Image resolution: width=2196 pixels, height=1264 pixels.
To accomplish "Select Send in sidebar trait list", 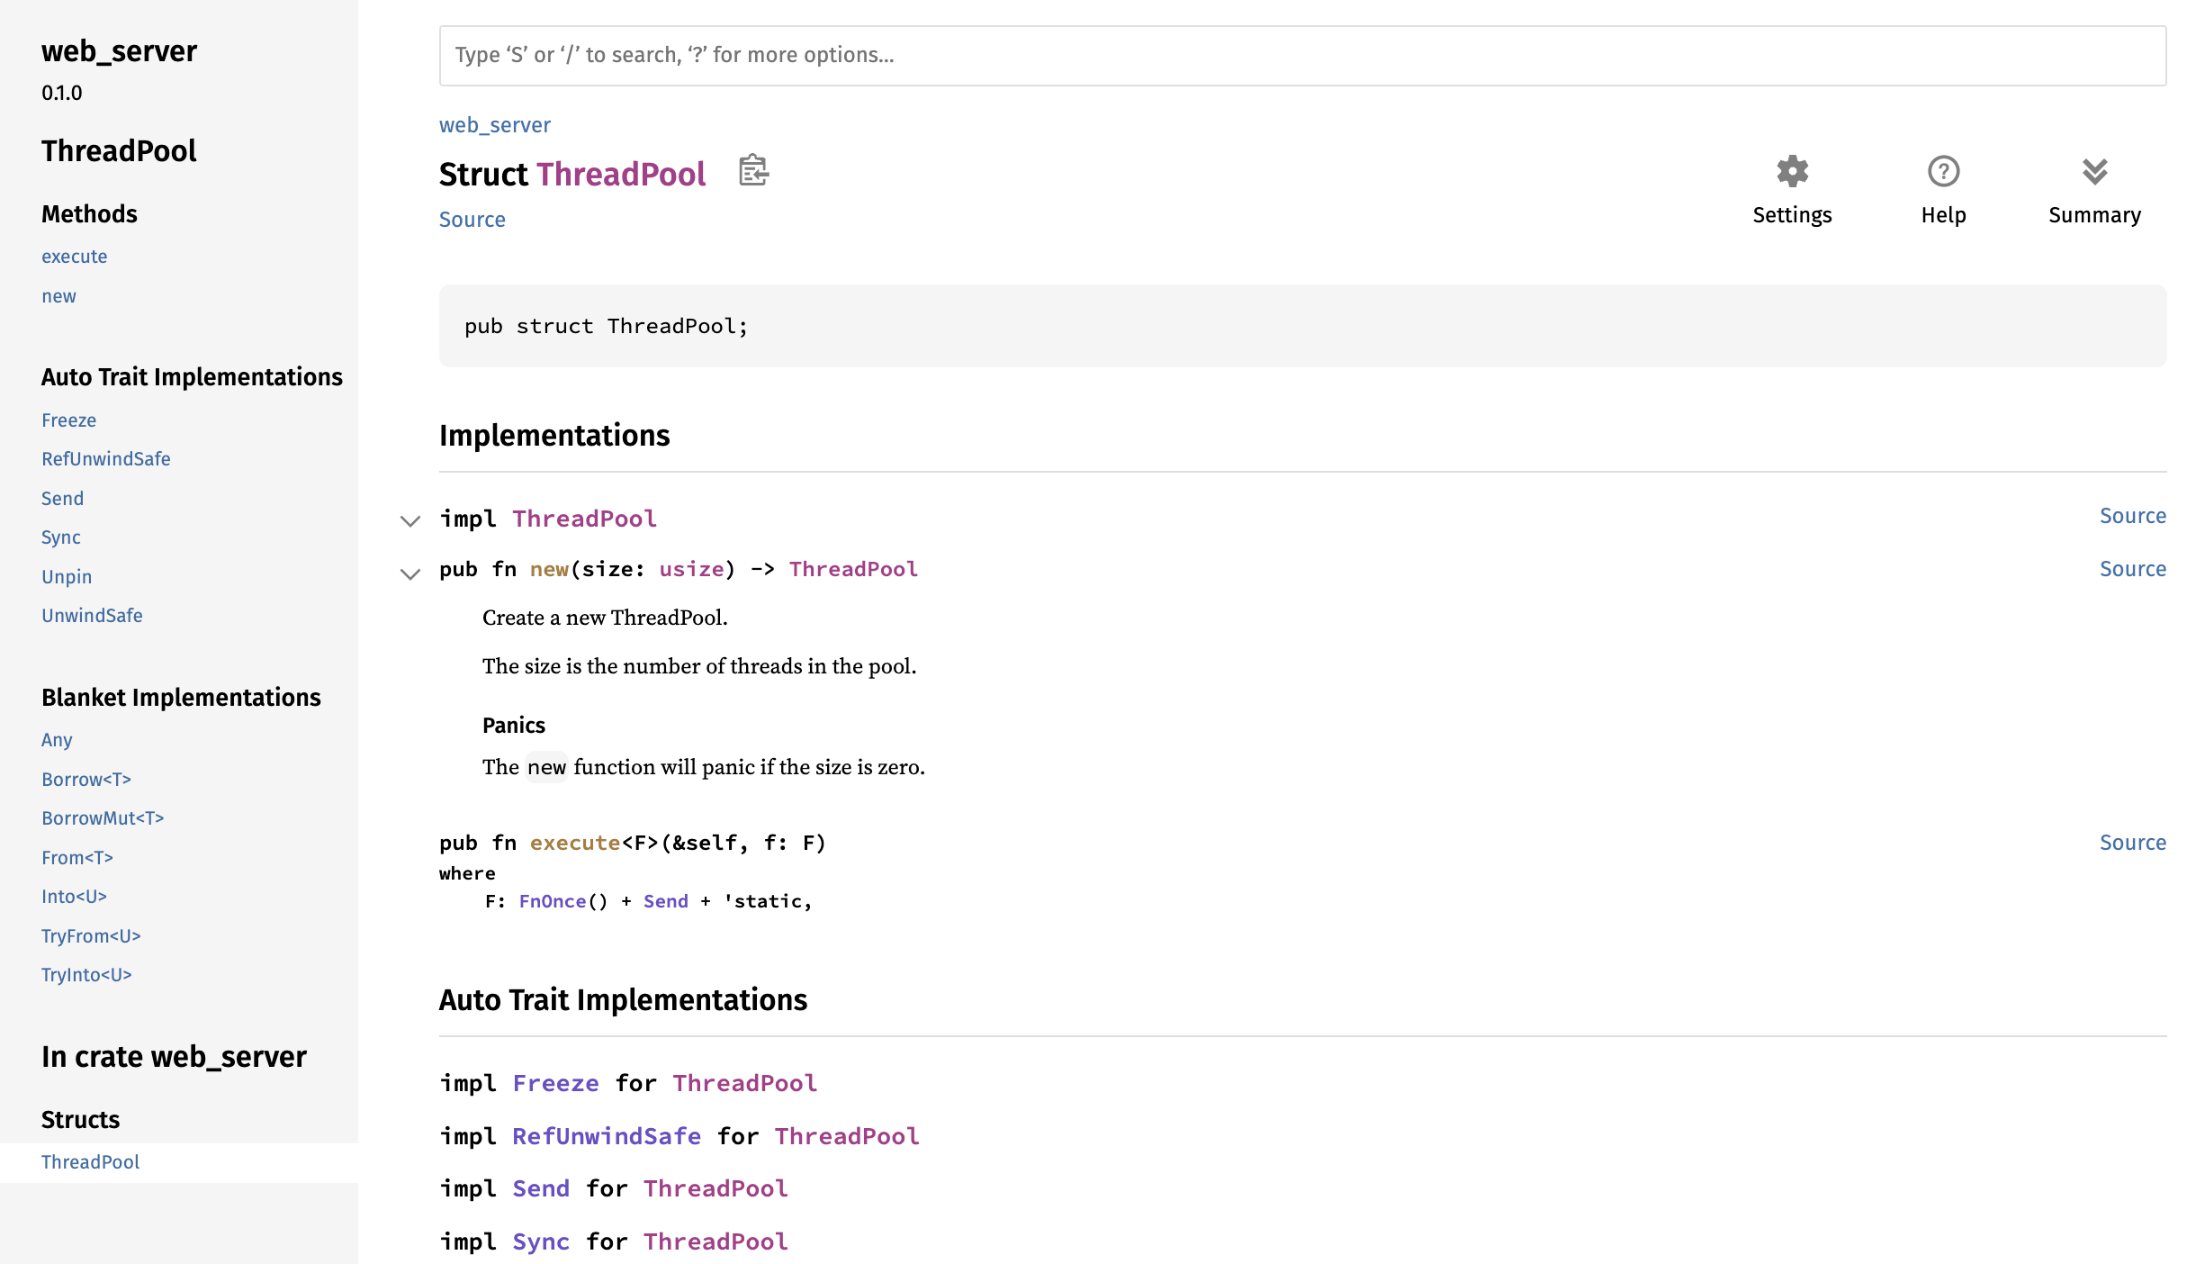I will pos(63,499).
